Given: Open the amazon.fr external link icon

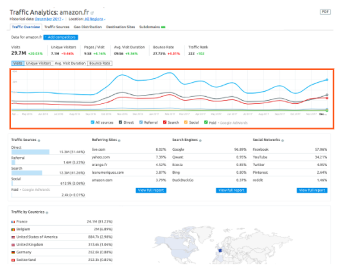Looking at the screenshot, I should [92, 13].
